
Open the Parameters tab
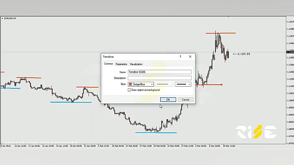click(x=121, y=64)
